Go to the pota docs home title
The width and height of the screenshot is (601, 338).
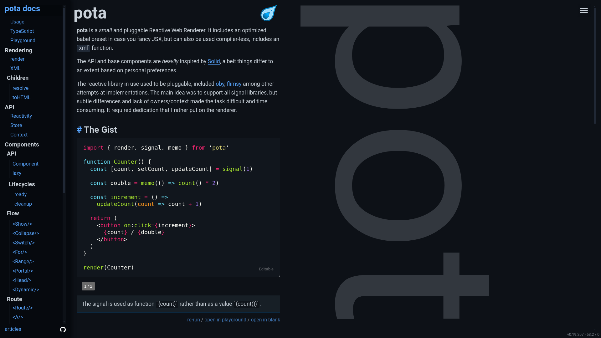(x=22, y=8)
